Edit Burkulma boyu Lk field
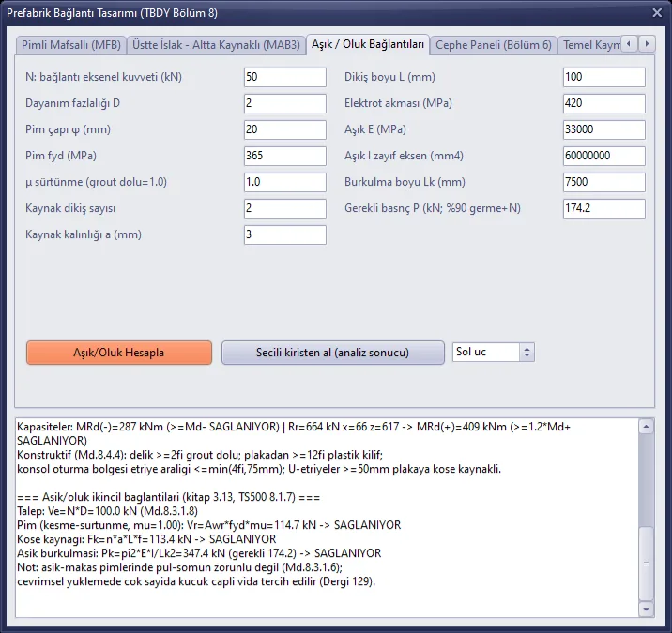Screen dimensions: 672x633 click(x=603, y=182)
